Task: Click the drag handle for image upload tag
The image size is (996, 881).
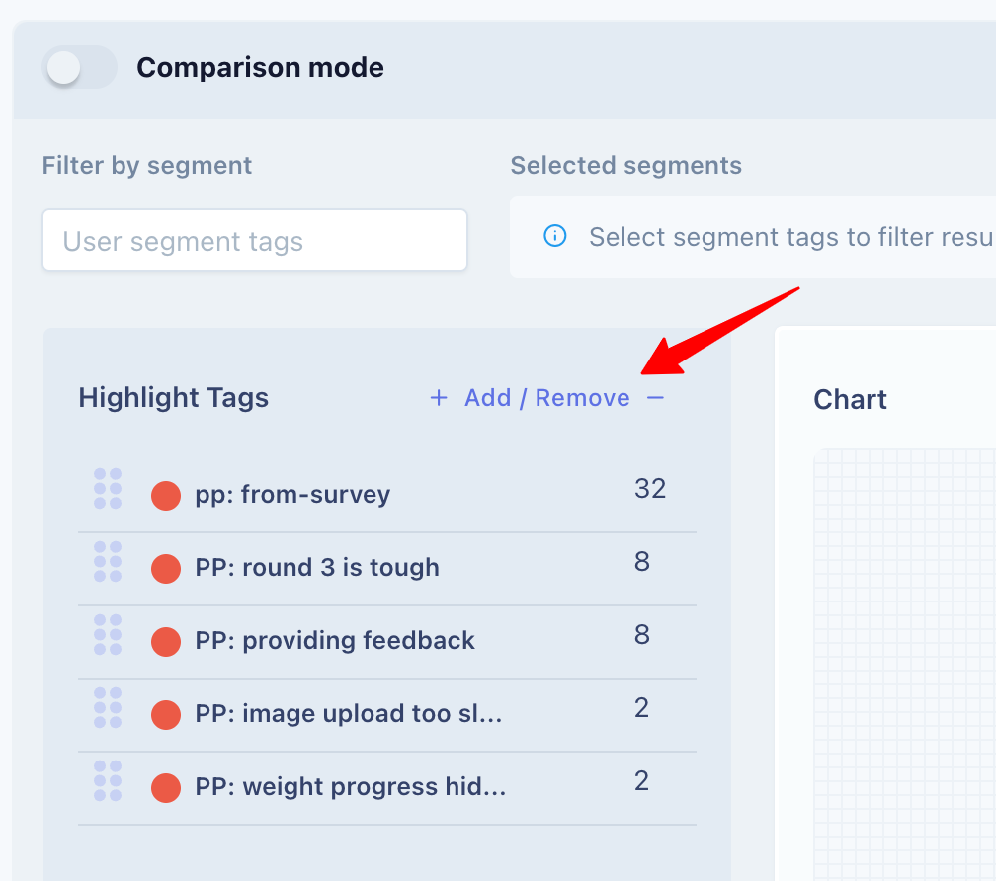Action: (108, 708)
